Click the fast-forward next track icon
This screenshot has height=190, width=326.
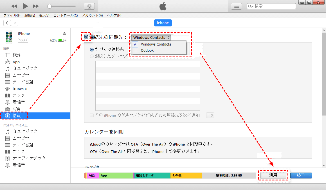coord(36,6)
